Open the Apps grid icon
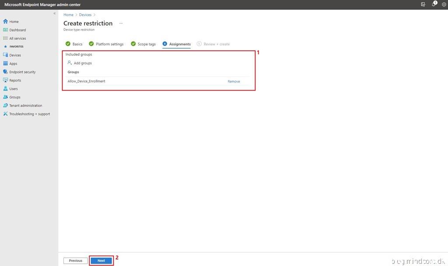The height and width of the screenshot is (266, 448). coord(6,63)
